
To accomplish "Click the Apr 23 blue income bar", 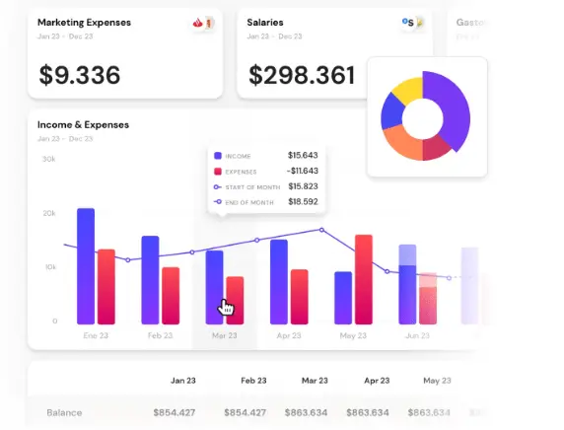I will (x=279, y=282).
